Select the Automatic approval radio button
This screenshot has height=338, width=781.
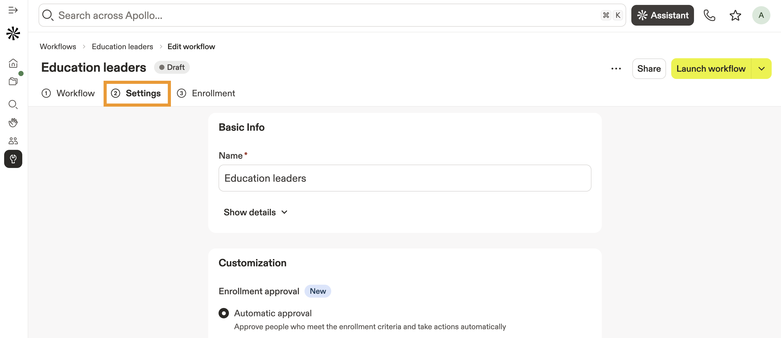coord(224,313)
